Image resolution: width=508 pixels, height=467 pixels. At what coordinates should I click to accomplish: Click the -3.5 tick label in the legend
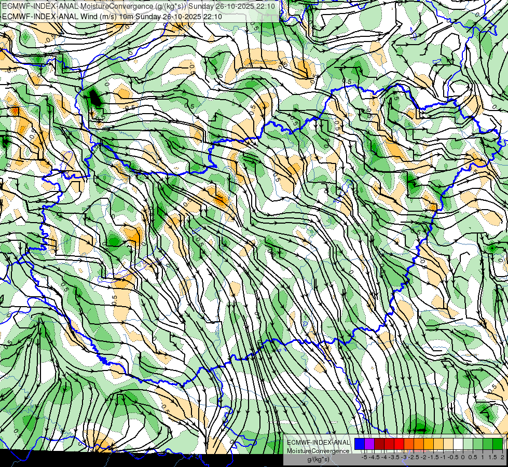[394, 457]
